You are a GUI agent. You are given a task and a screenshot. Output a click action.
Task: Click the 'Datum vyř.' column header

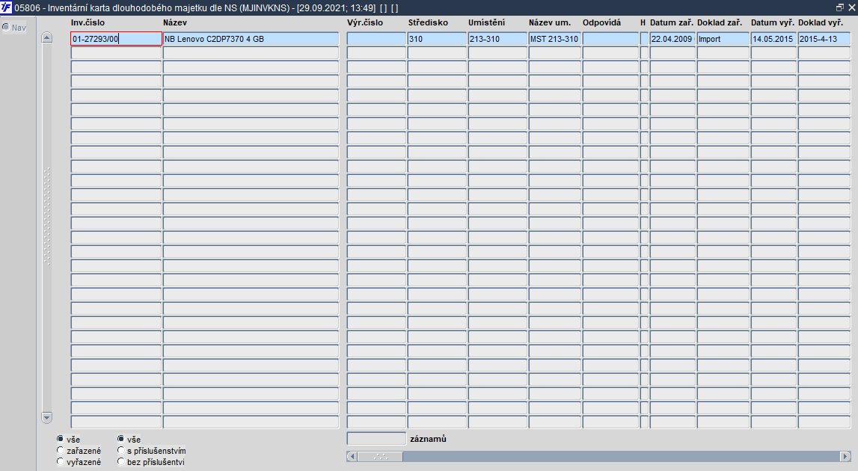(773, 22)
